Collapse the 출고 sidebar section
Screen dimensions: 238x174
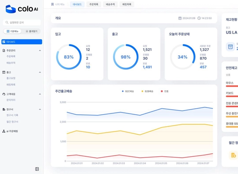click(x=40, y=72)
